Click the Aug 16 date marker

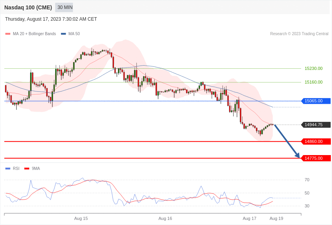click(x=165, y=218)
